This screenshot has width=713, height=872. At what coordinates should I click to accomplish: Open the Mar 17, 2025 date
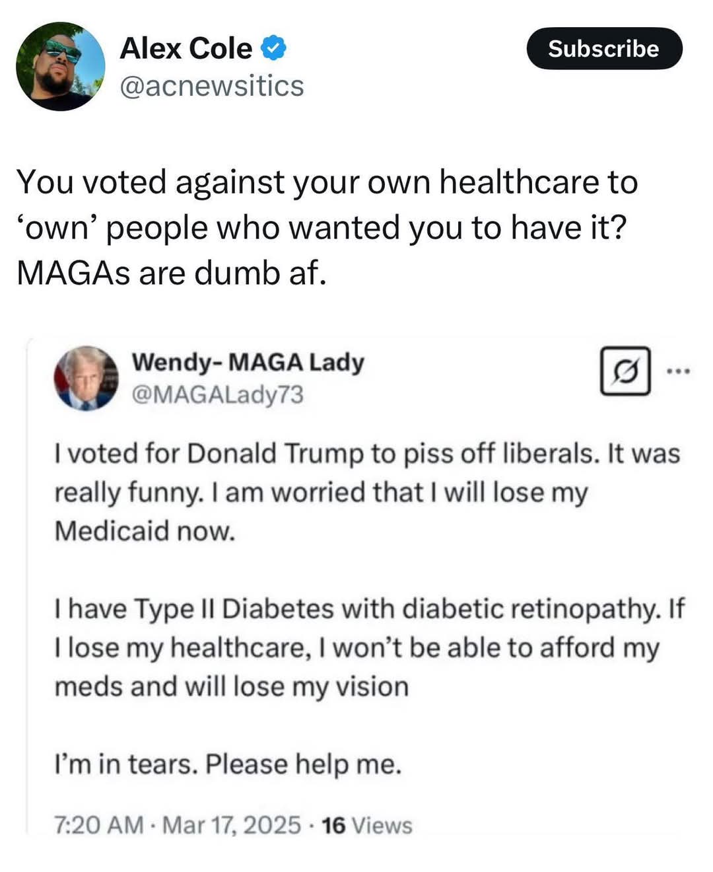point(232,825)
